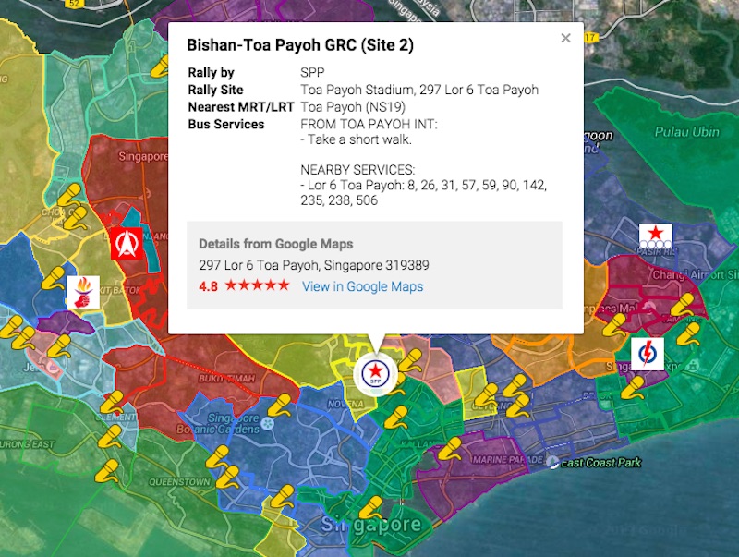Viewport: 739px width, 557px height.
Task: Select the microphone marker beside Bukit Timah
Action: click(x=279, y=406)
